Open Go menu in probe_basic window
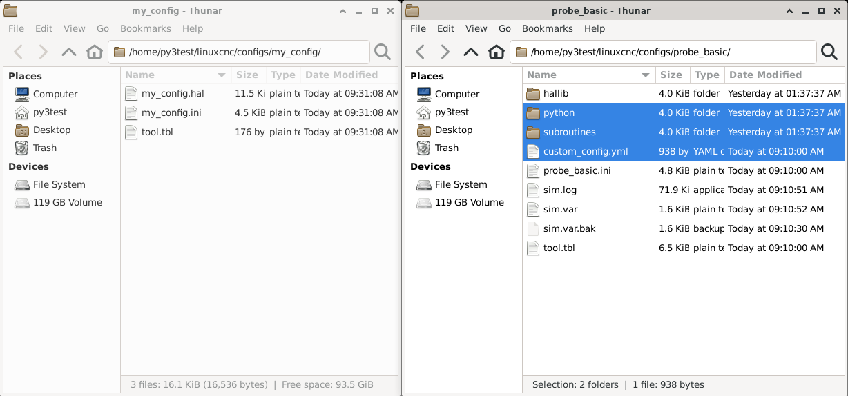Screen dimensions: 848x396 [x=505, y=28]
